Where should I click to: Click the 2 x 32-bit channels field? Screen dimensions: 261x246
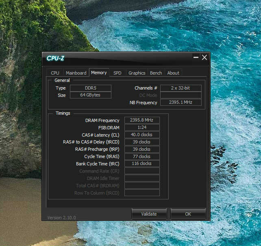coord(181,88)
